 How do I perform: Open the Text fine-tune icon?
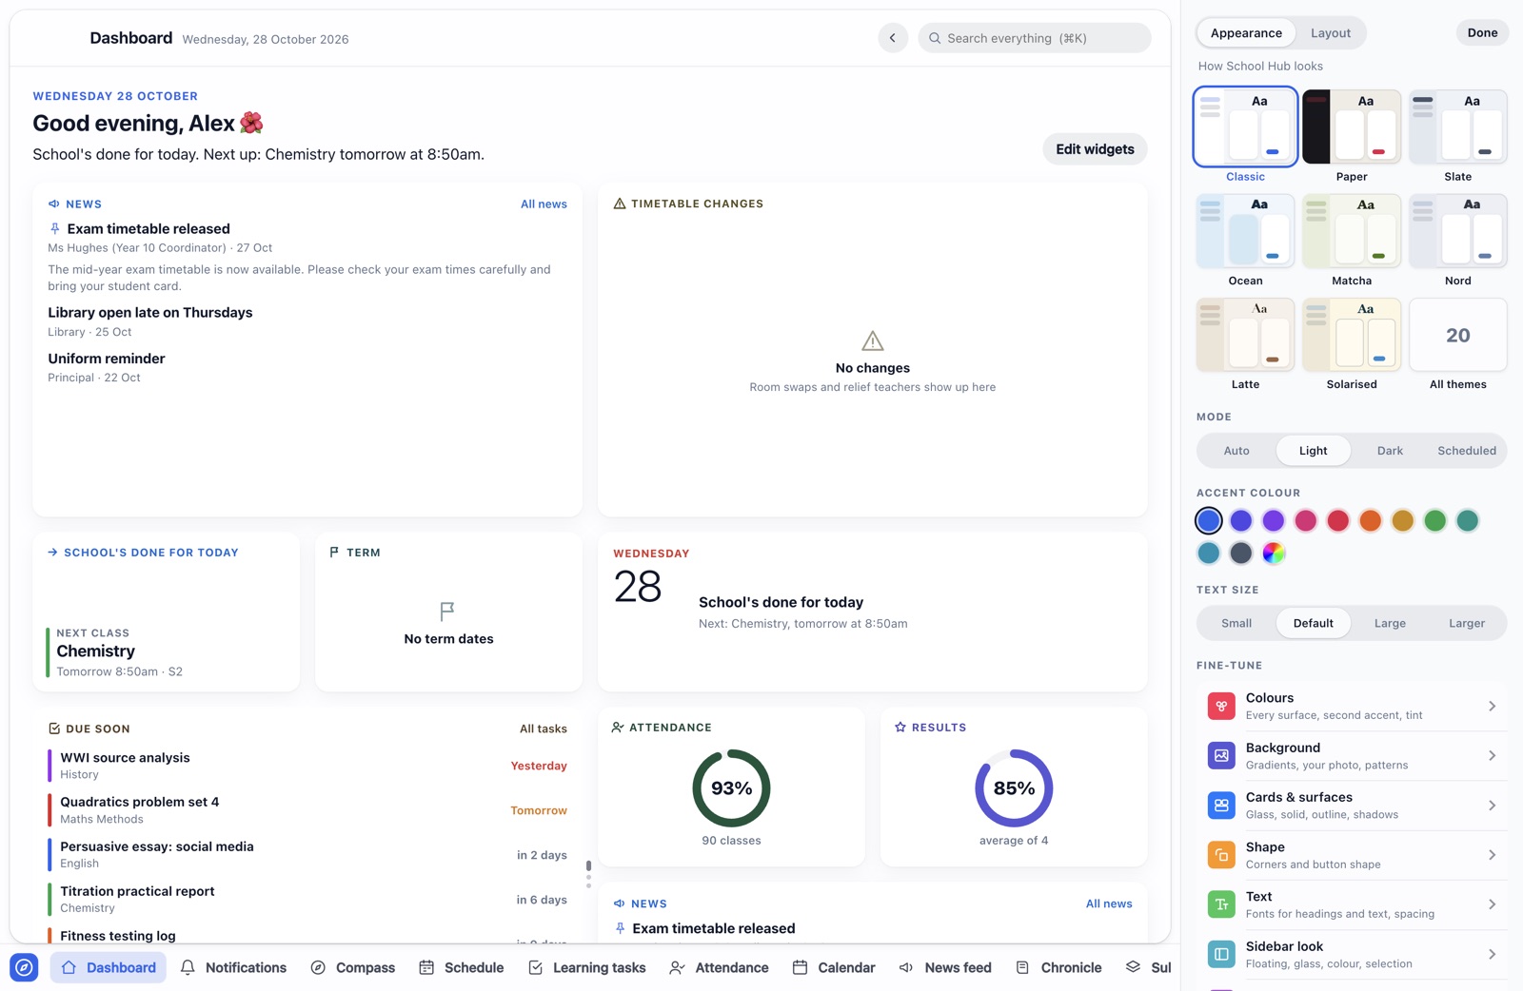pos(1221,904)
